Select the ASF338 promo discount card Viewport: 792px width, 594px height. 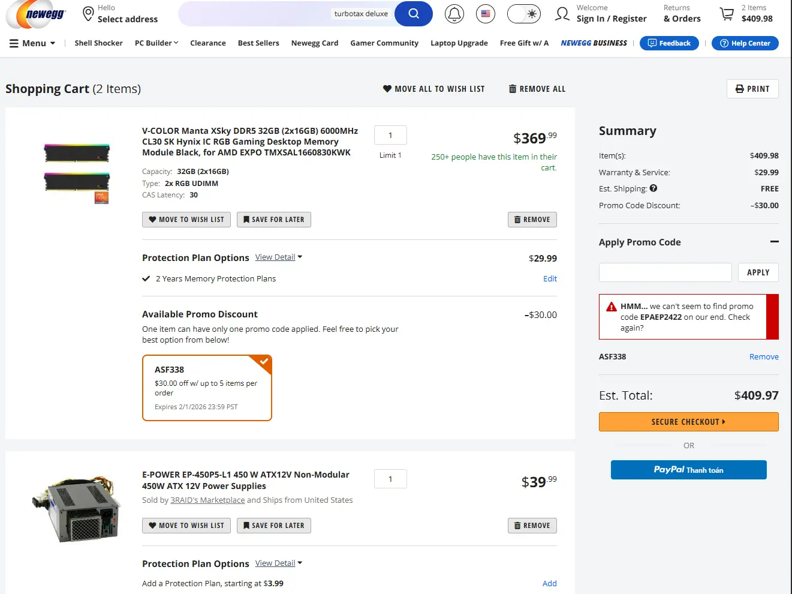pos(207,388)
